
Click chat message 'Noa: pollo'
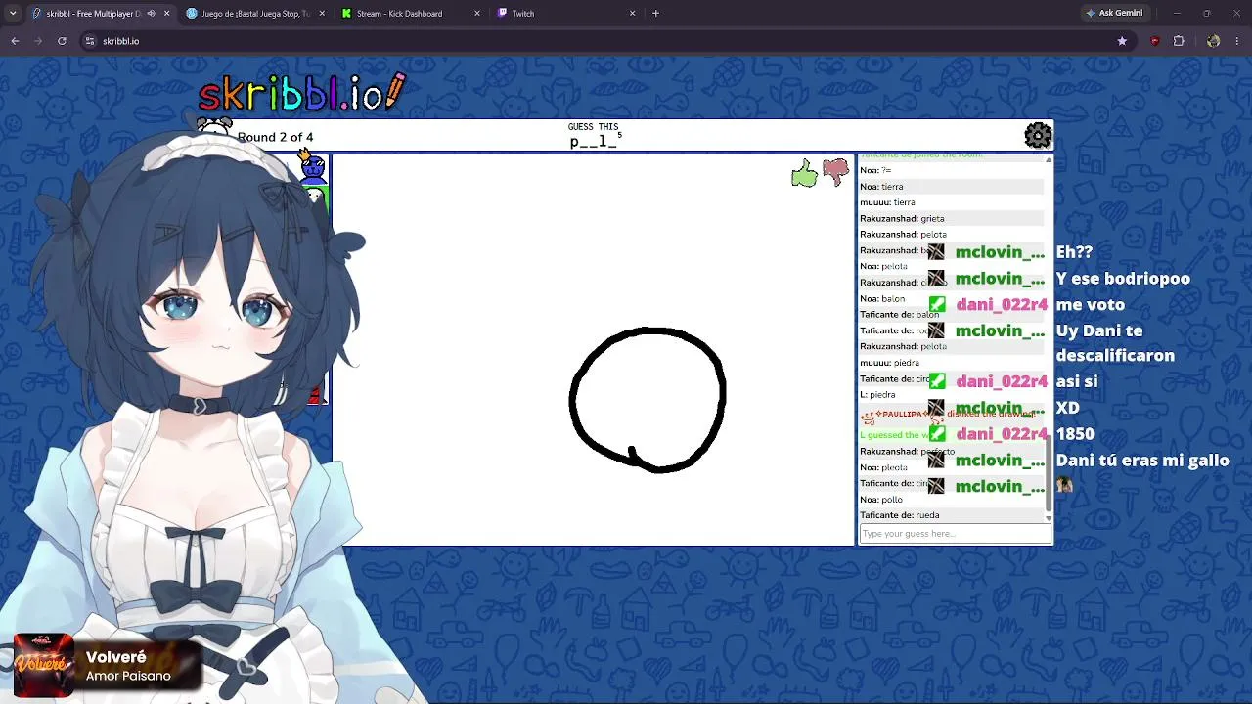pyautogui.click(x=881, y=500)
